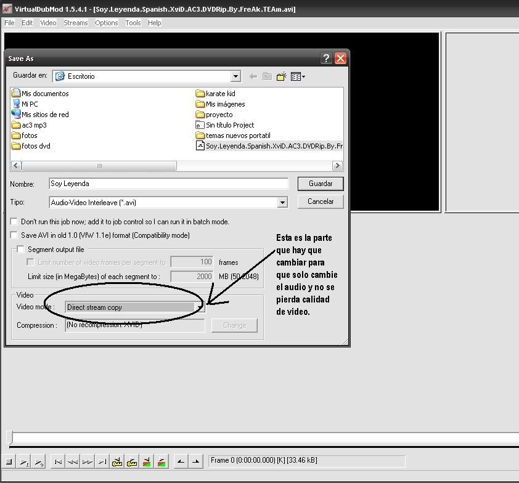This screenshot has height=483, width=519.
Task: Select the fotos dvd folder
Action: coord(31,146)
